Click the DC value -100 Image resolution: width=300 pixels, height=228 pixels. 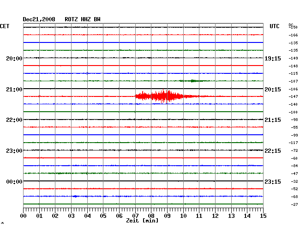point(293,112)
